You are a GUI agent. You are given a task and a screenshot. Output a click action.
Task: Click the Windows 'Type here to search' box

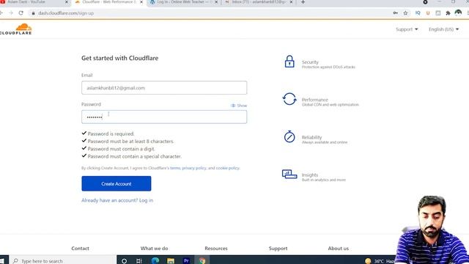(x=63, y=261)
